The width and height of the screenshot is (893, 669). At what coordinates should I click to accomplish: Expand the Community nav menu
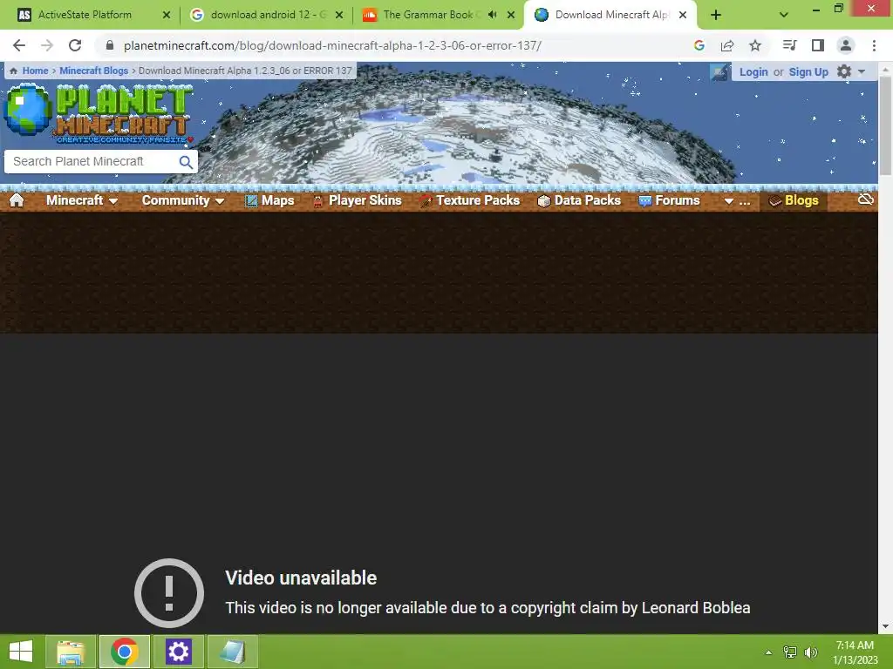point(183,200)
